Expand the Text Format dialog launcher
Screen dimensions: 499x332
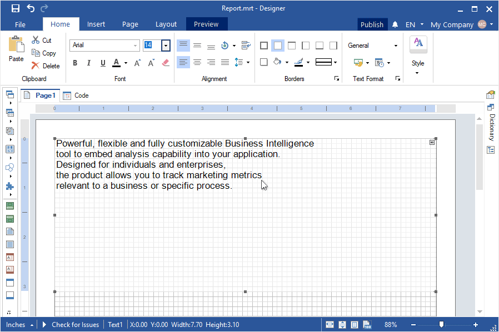click(398, 78)
